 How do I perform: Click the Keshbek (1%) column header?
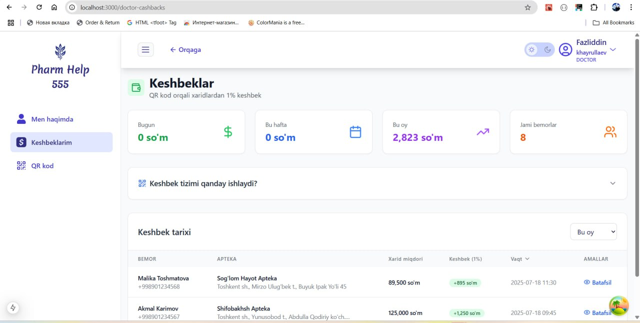pyautogui.click(x=465, y=259)
